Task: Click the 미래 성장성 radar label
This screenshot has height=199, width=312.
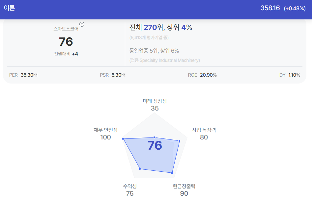Action: tap(155, 101)
